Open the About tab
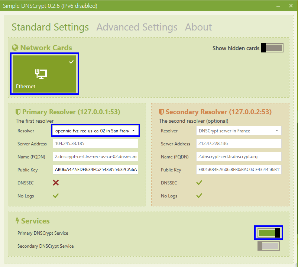The width and height of the screenshot is (298, 267). tap(198, 27)
